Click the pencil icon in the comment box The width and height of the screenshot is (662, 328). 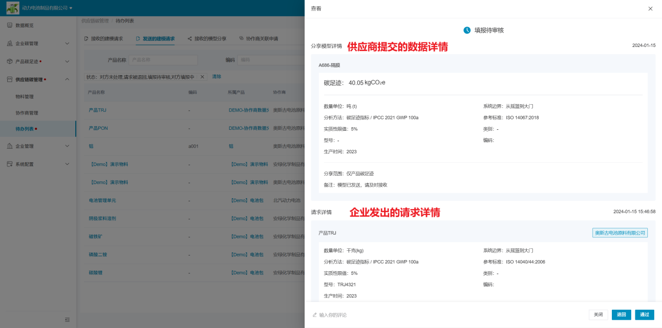tap(315, 315)
